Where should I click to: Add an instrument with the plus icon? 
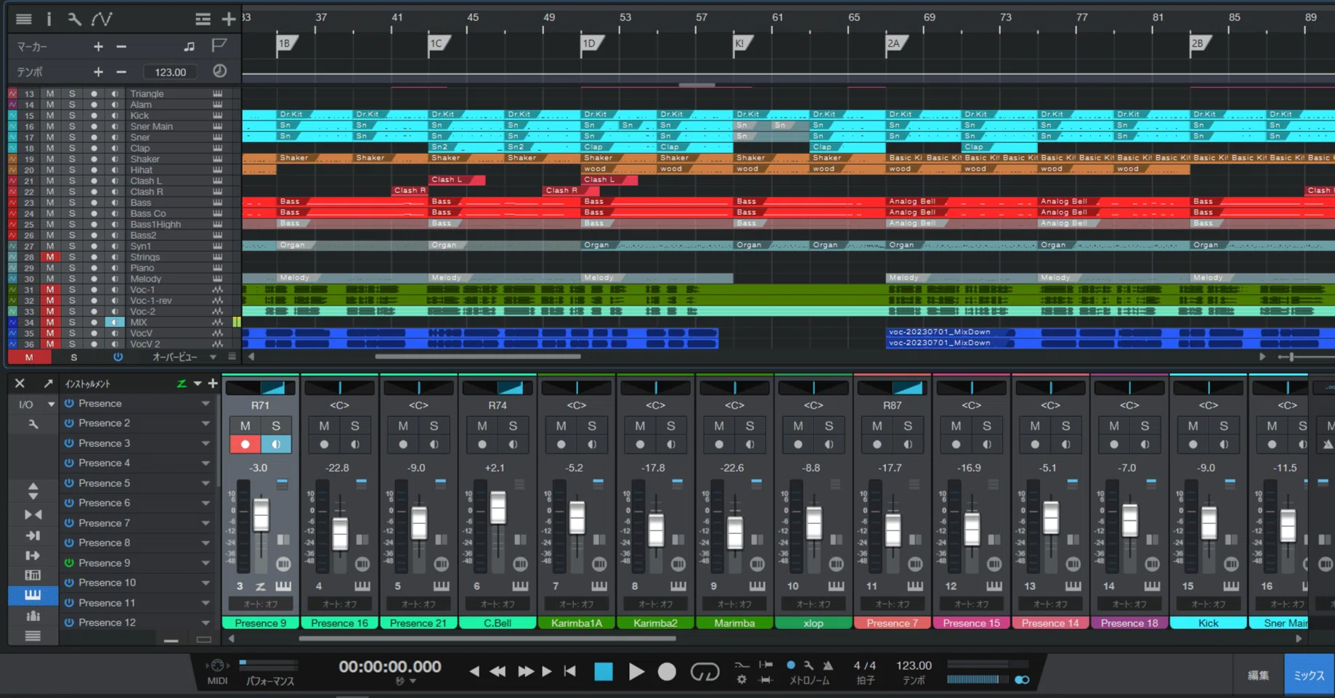click(x=213, y=383)
